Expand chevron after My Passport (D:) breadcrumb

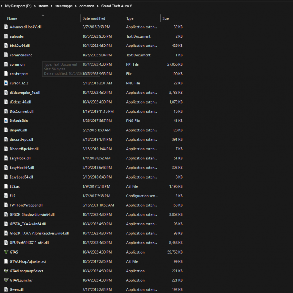pos(35,6)
